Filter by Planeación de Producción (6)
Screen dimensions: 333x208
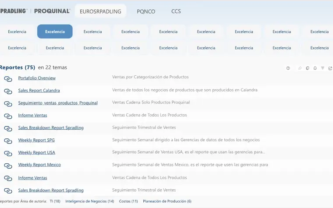tap(167, 201)
